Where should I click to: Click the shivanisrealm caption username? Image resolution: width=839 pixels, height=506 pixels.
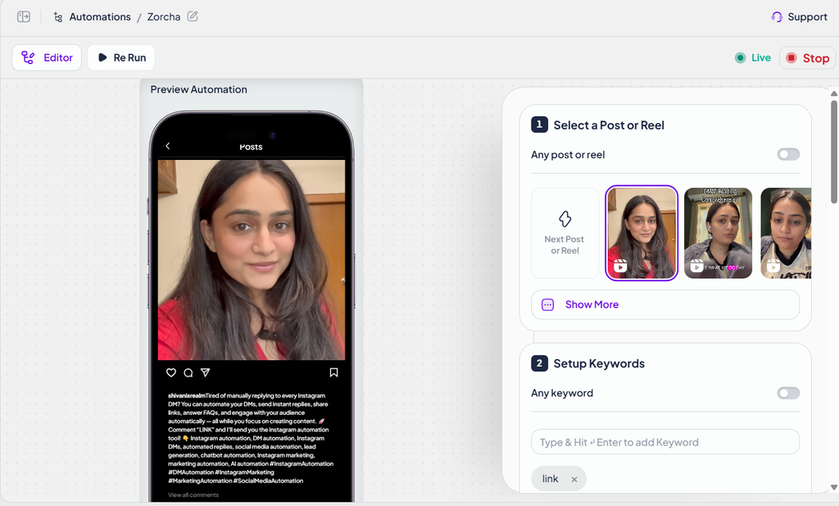[187, 396]
